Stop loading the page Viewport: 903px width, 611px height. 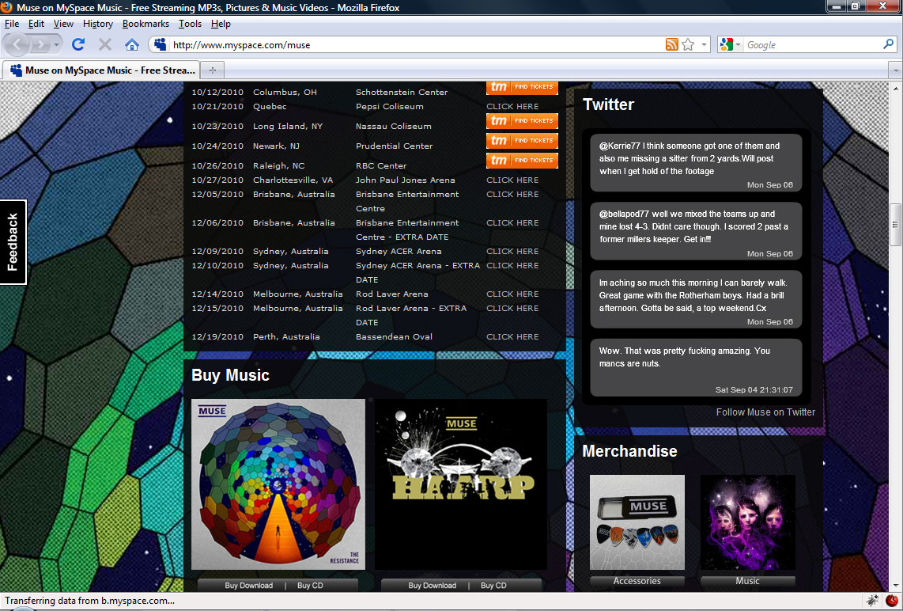click(x=105, y=44)
